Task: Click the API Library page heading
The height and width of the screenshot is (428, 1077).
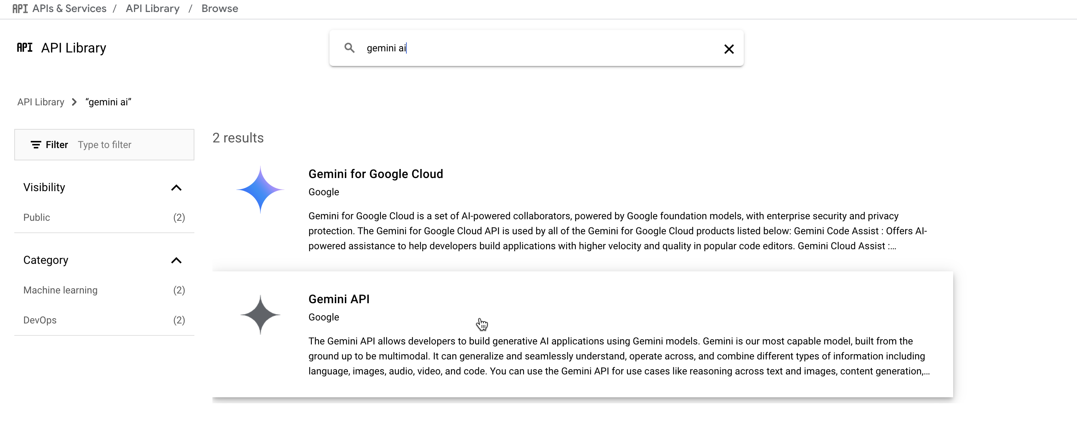Action: click(x=74, y=48)
